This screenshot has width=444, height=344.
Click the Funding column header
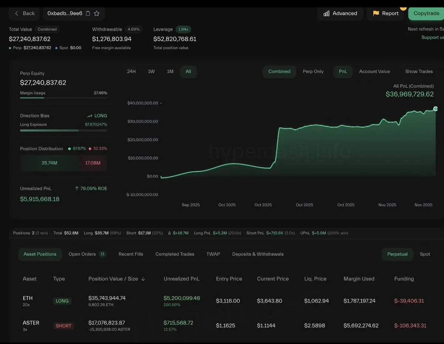pos(404,279)
